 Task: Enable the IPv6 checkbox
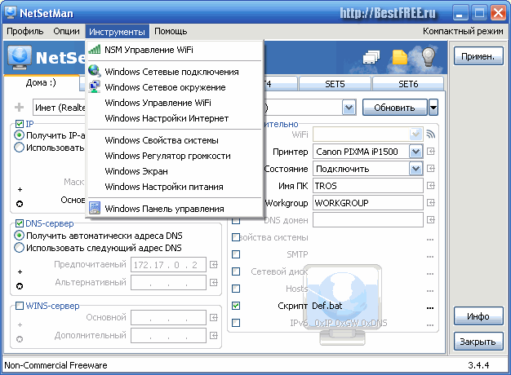coord(236,323)
